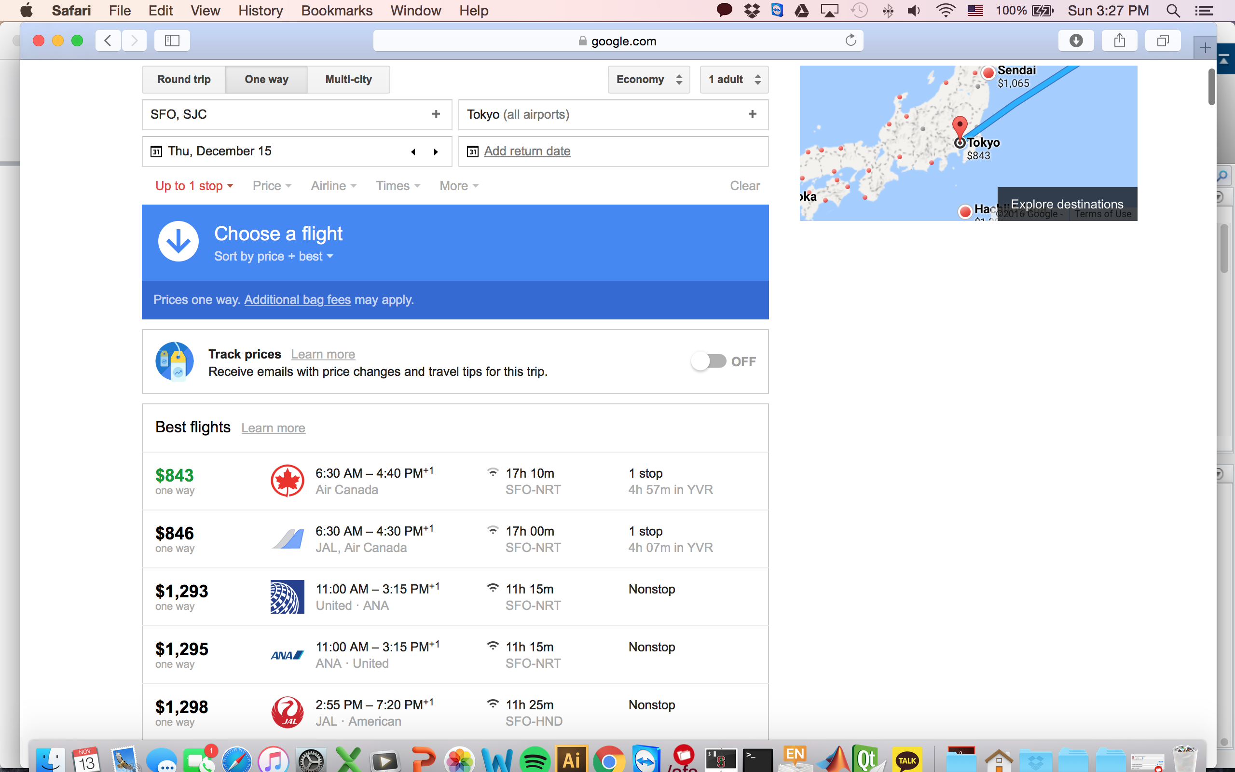This screenshot has width=1235, height=772.
Task: Launch Spotify from the Dock
Action: point(535,760)
